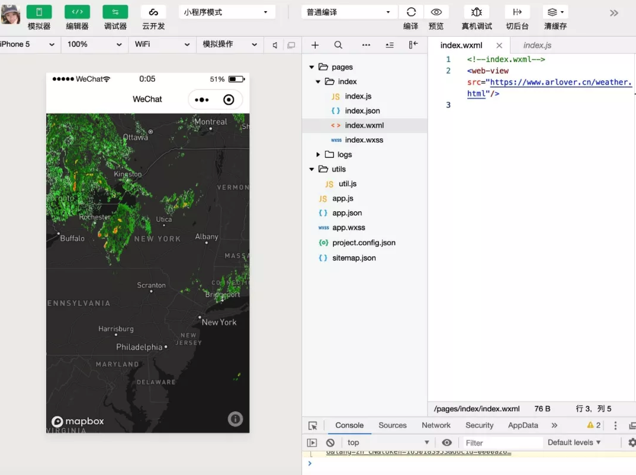636x475 pixels.
Task: Open the WiFi network dropdown
Action: pos(162,44)
